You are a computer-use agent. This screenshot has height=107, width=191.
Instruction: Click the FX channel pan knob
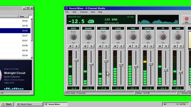pyautogui.click(x=163, y=37)
